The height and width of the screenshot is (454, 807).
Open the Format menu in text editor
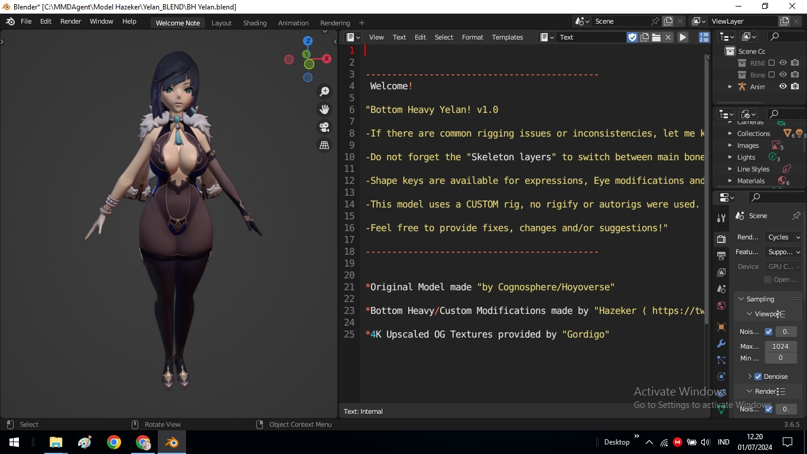tap(472, 37)
